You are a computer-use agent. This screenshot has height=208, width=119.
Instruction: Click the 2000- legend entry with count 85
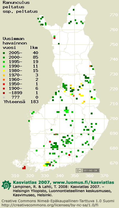tap(21, 57)
